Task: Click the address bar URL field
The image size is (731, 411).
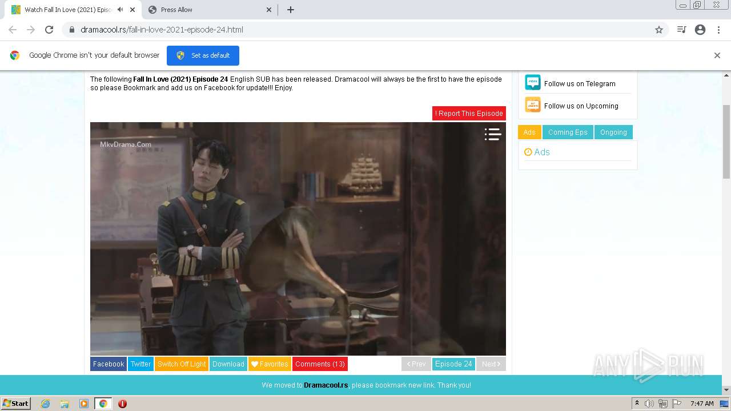Action: pyautogui.click(x=365, y=30)
